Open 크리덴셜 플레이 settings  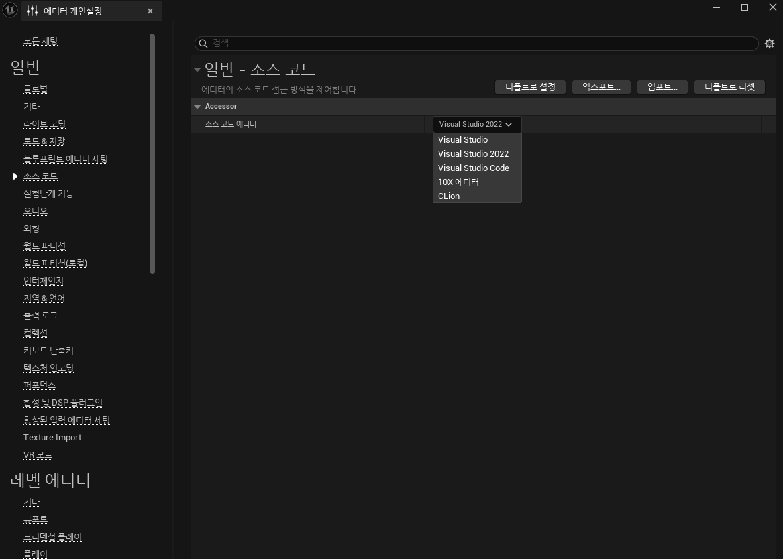tap(52, 537)
